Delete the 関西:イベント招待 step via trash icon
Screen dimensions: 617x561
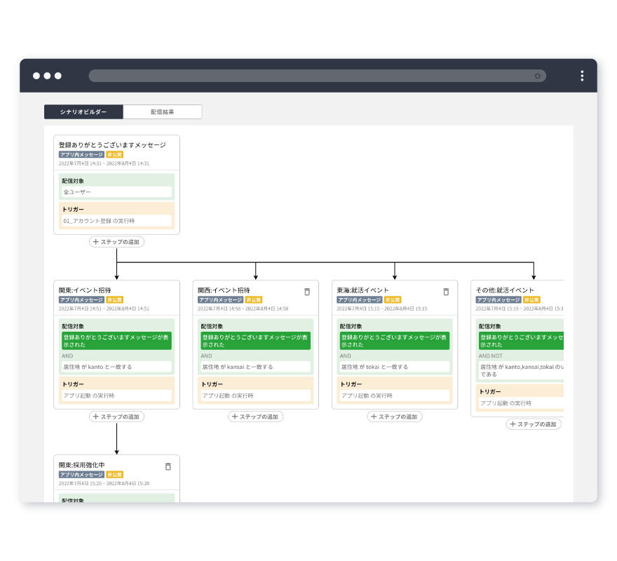(306, 292)
